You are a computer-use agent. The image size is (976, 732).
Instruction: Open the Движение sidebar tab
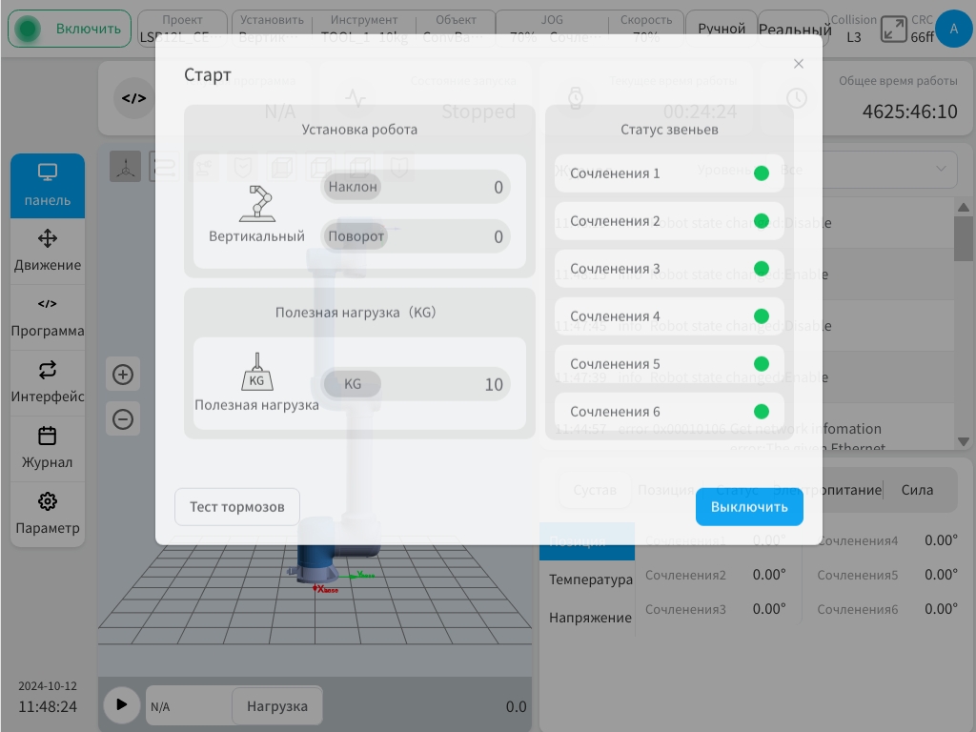pos(48,251)
